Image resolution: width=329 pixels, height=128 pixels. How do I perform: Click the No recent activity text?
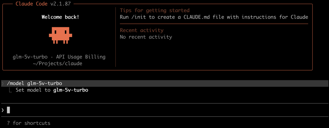pyautogui.click(x=146, y=37)
